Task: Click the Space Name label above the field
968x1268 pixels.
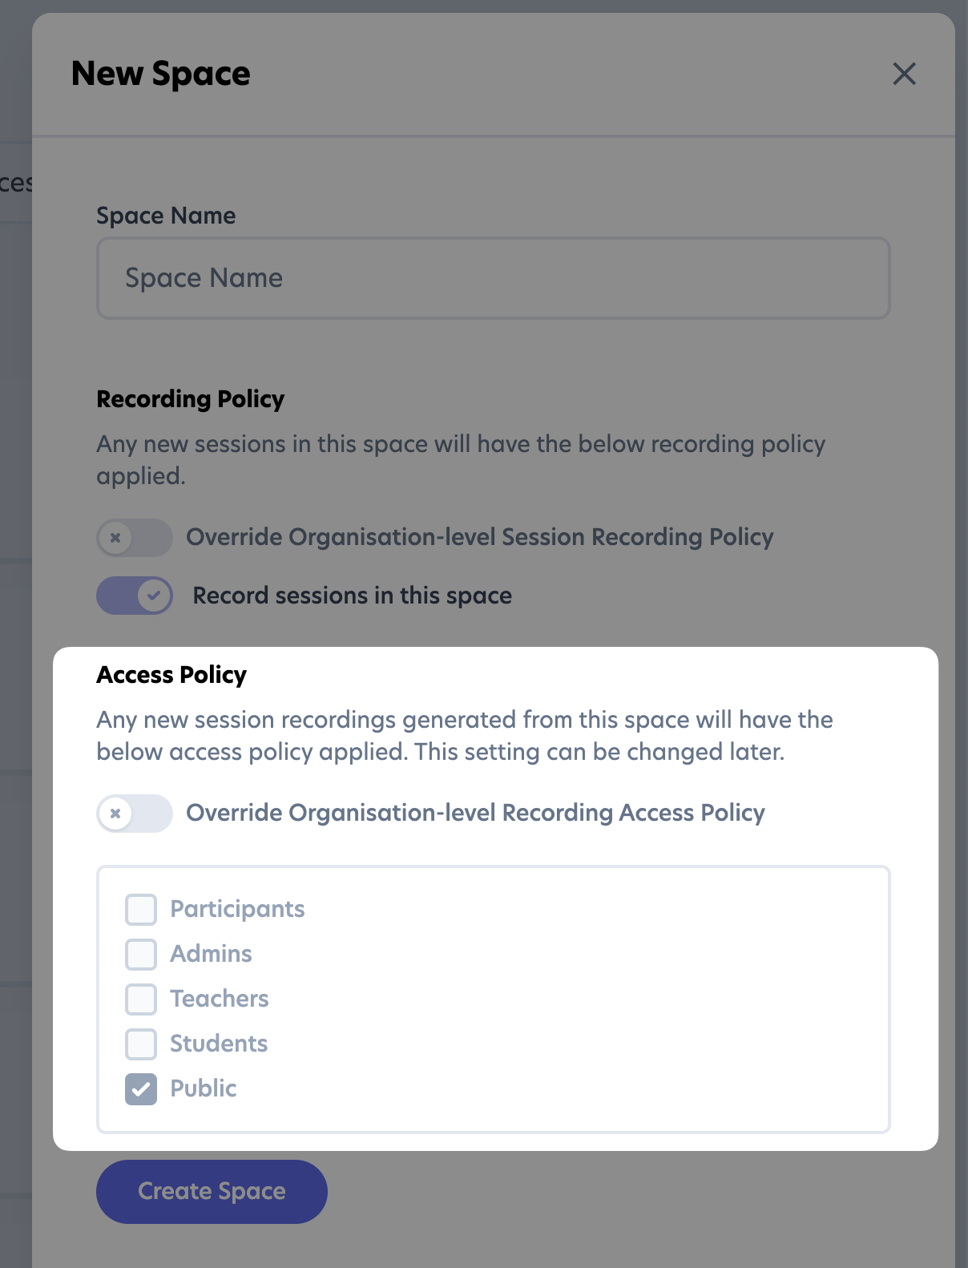Action: (x=166, y=216)
